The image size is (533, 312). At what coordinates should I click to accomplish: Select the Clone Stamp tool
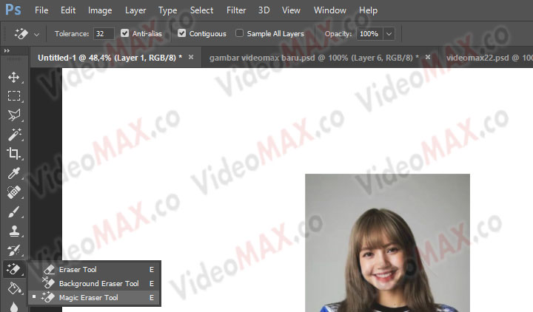tap(14, 231)
